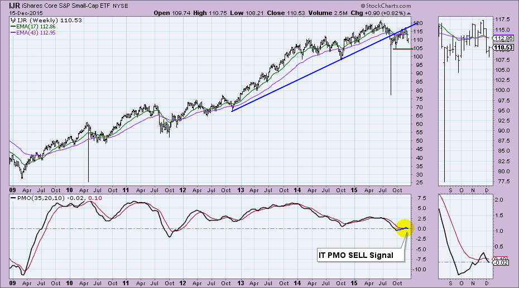Click the green up-triangle change indicator

point(409,13)
